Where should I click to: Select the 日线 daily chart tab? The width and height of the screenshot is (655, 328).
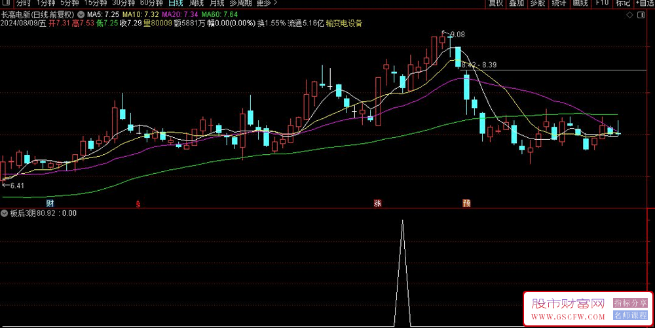[x=176, y=3]
